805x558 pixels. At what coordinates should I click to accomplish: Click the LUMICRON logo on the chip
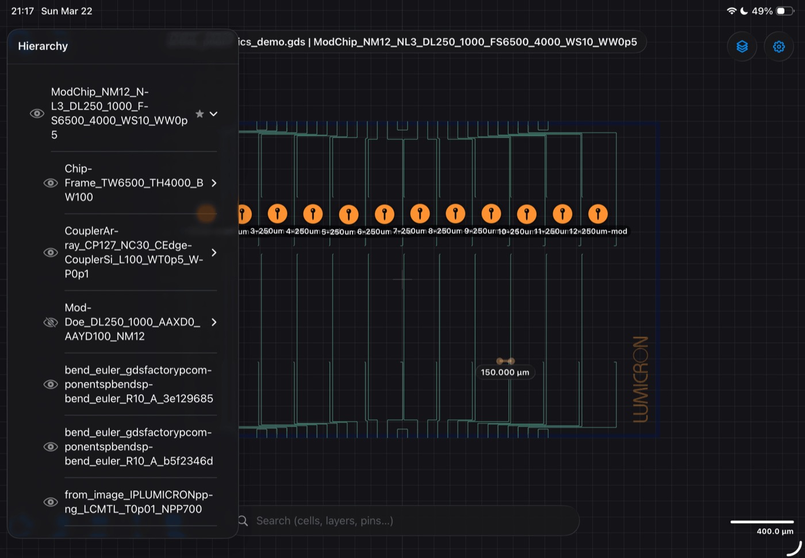pos(641,379)
